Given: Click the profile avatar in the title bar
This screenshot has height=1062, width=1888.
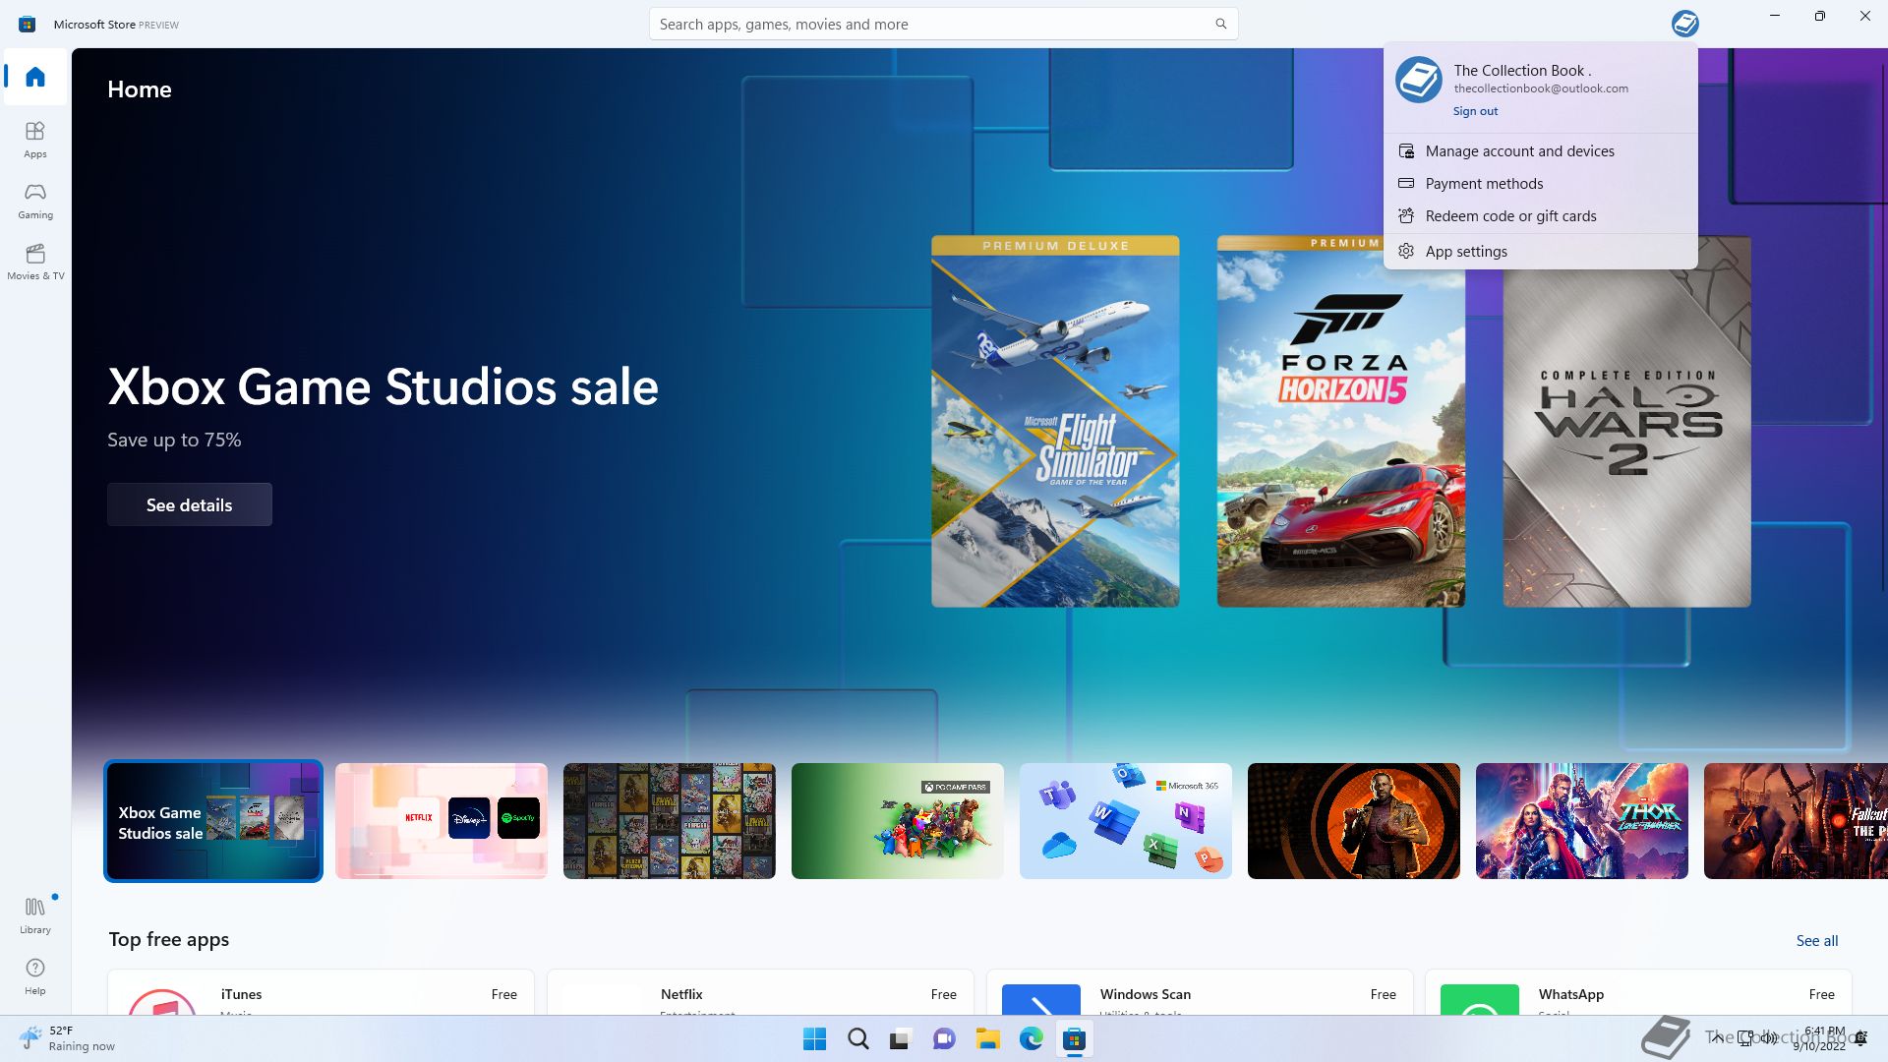Looking at the screenshot, I should pyautogui.click(x=1684, y=24).
